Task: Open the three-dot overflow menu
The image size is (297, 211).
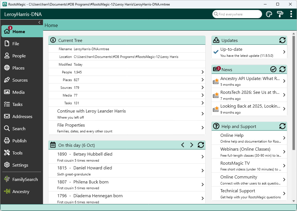Action: (291, 14)
